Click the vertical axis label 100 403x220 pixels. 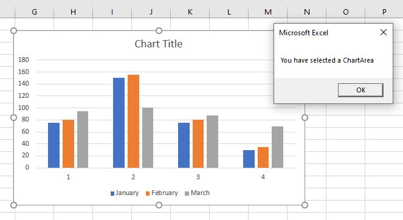24,108
